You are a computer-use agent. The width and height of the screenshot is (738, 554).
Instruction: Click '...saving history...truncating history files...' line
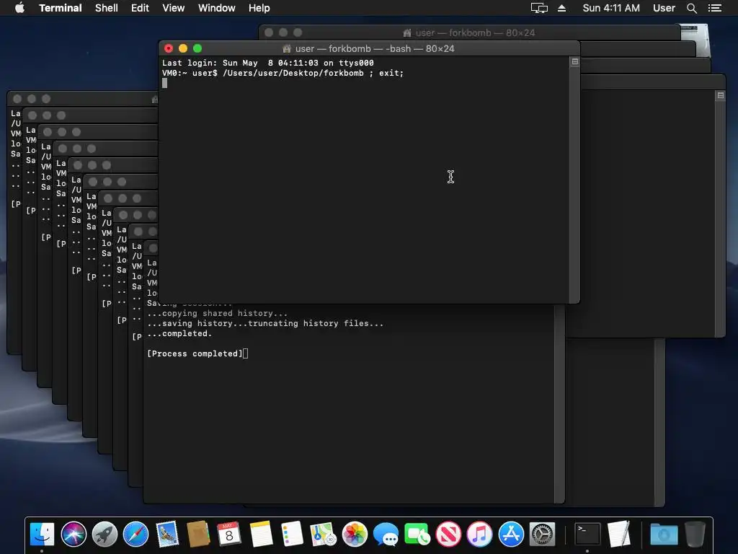click(265, 323)
